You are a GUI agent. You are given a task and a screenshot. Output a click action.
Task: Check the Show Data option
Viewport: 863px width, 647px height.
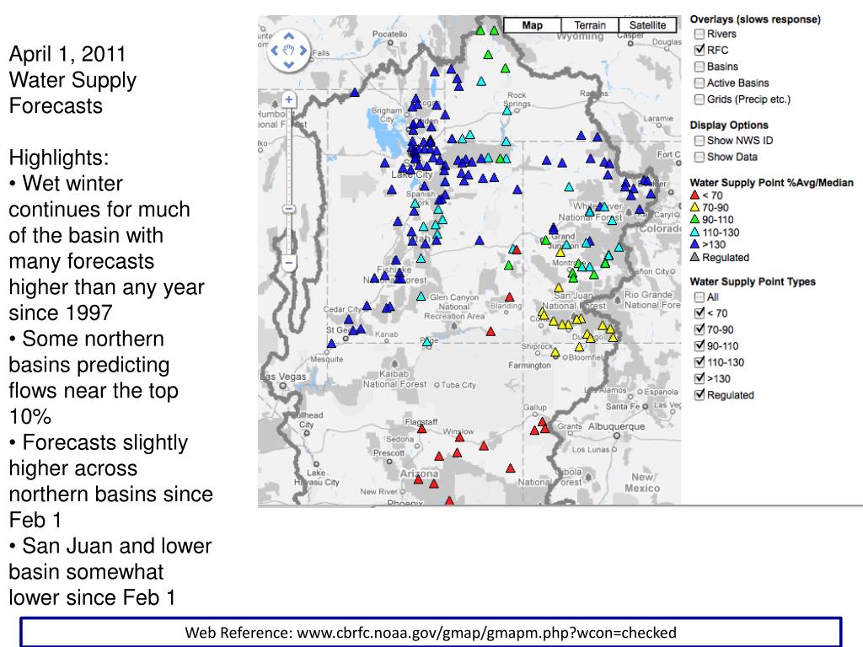(699, 158)
